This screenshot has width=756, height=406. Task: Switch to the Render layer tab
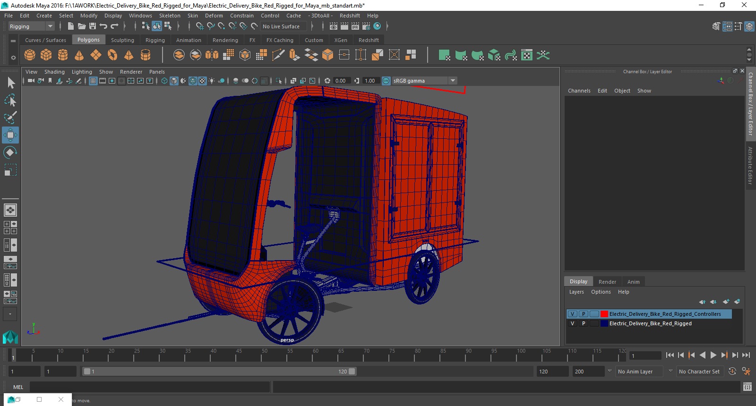click(607, 282)
